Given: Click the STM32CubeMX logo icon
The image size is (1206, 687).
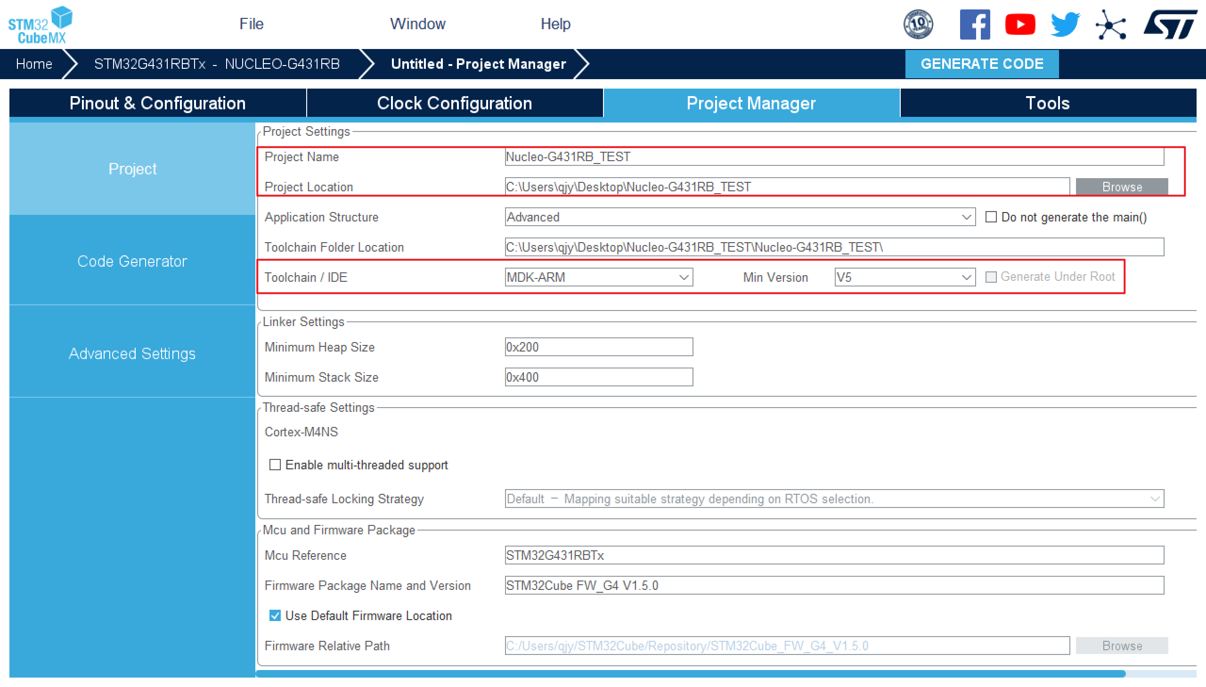Looking at the screenshot, I should pos(40,25).
